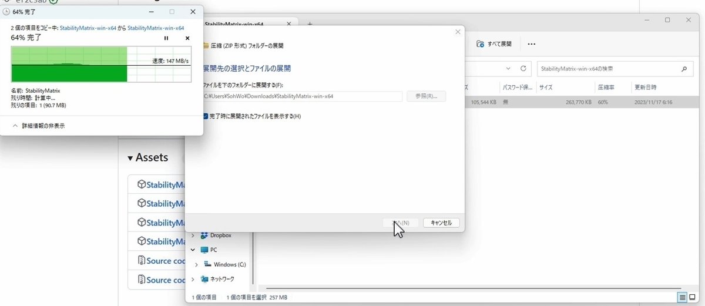The width and height of the screenshot is (705, 306).
Task: Sort by the 更新日時 column header
Action: (645, 87)
